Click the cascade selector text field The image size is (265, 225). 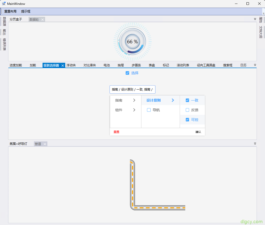coord(132,90)
